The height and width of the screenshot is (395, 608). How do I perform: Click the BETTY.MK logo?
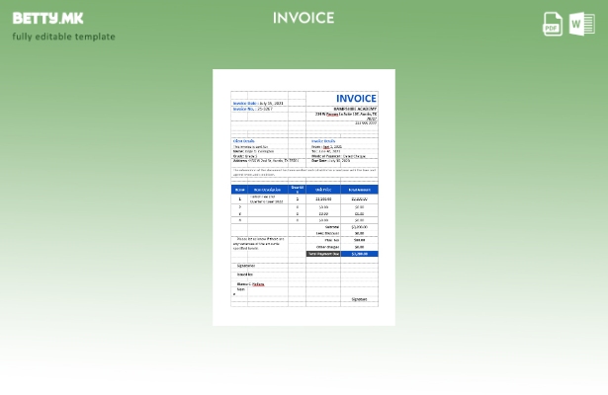point(47,18)
